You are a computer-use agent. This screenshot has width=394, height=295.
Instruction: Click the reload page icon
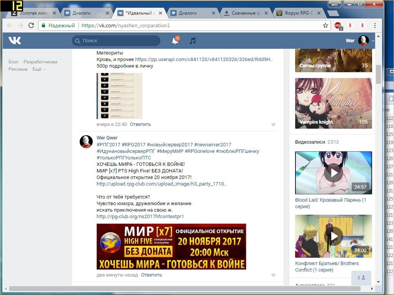point(31,25)
